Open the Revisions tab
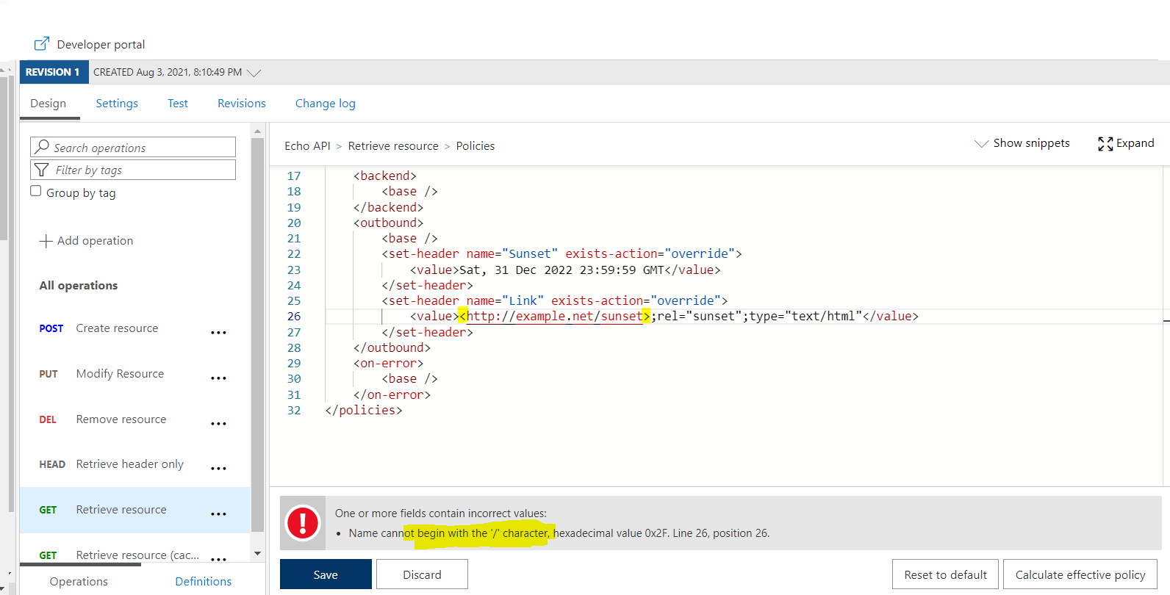Screen dimensions: 1170x595 [242, 104]
